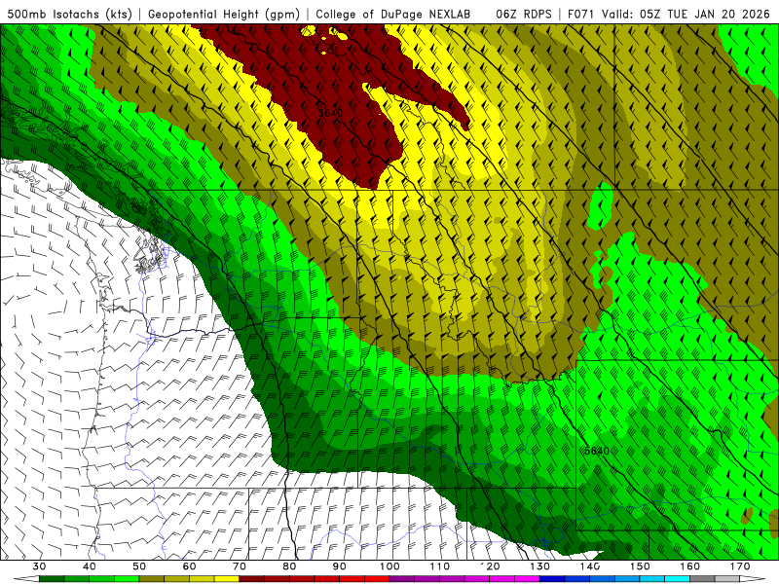Click the 90 label on the color scale

pyautogui.click(x=339, y=566)
